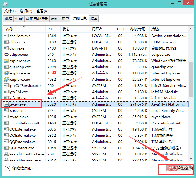The image size is (196, 178).
Task: Sort by the 用户名 column header
Action: pyautogui.click(x=102, y=29)
